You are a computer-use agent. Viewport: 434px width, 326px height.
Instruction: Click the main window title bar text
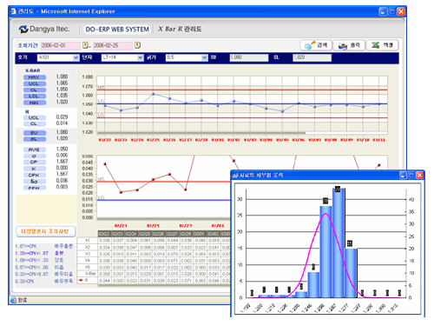tap(67, 11)
